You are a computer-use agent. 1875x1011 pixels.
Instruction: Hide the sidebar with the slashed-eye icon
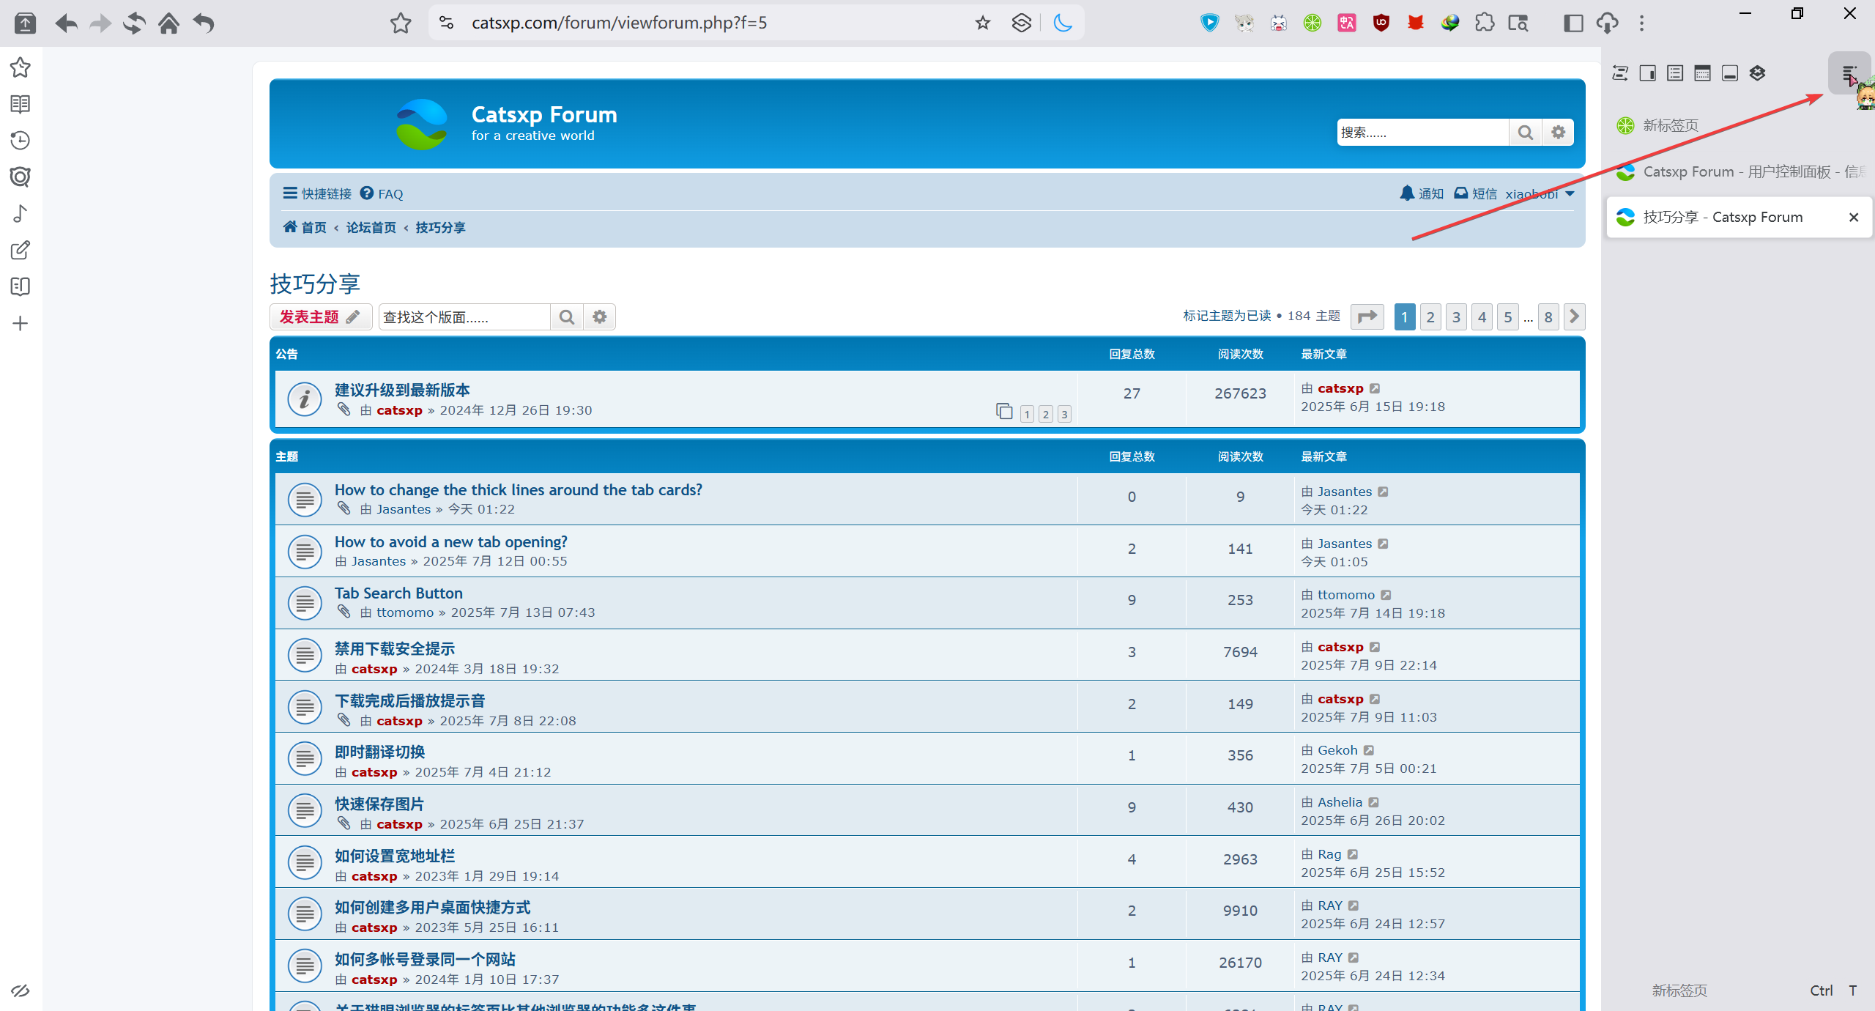[21, 990]
